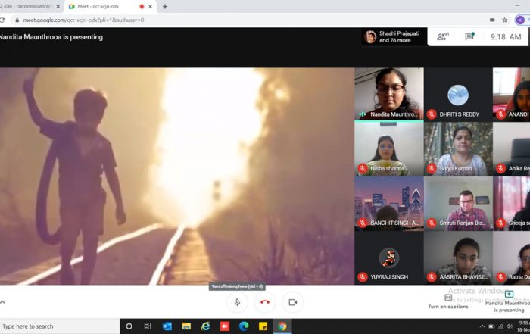The width and height of the screenshot is (530, 334).
Task: Click Nandita Maunthrooa is presenting button
Action: pos(508,301)
